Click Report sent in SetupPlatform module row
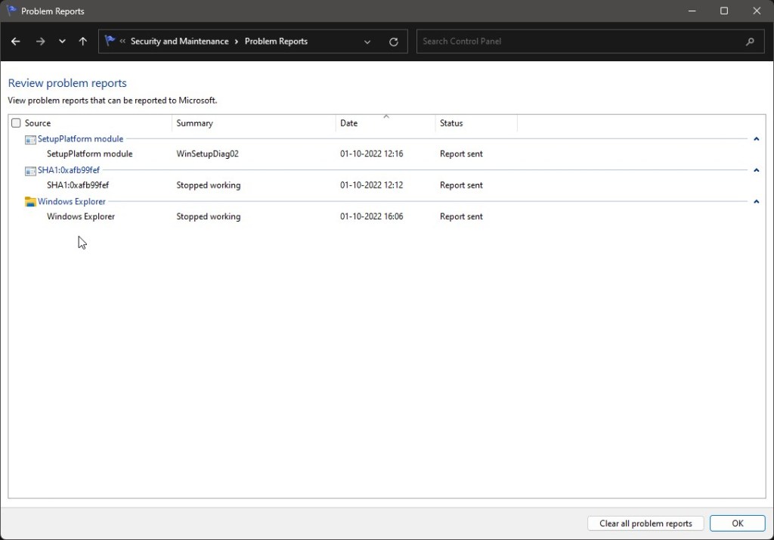 461,154
